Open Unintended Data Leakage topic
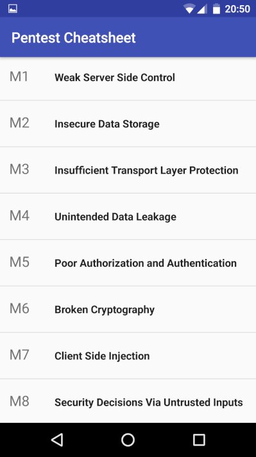This screenshot has height=457, width=256. pos(128,217)
